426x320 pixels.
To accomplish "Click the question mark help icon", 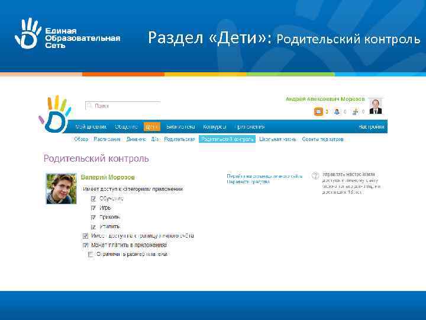I will [x=315, y=175].
